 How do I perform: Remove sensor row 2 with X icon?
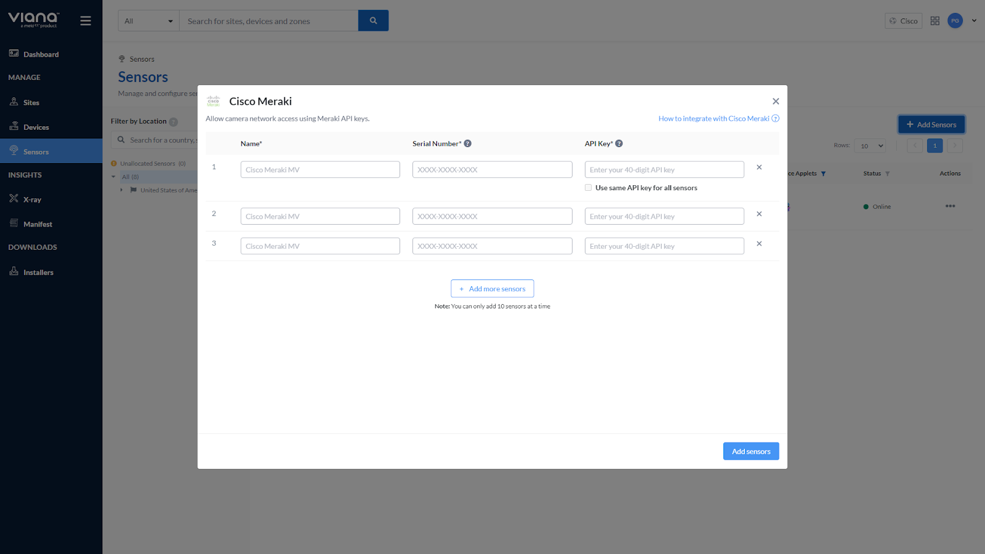(759, 214)
